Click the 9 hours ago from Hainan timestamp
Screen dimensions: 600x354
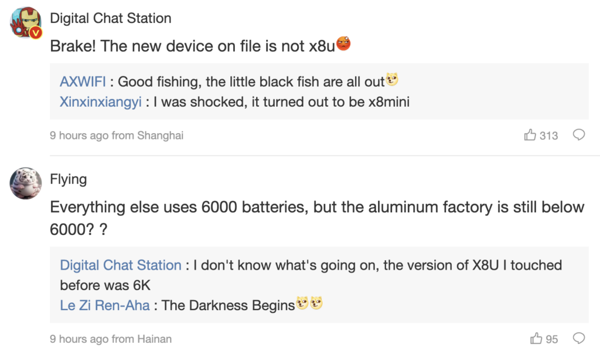point(111,339)
